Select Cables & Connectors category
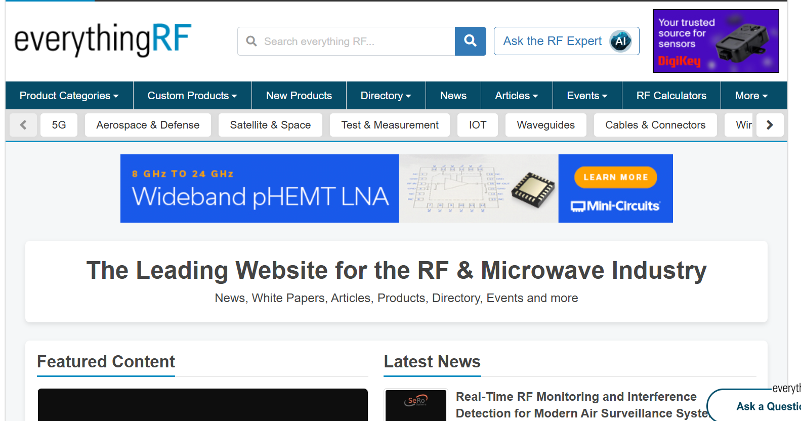Image resolution: width=801 pixels, height=421 pixels. point(655,125)
